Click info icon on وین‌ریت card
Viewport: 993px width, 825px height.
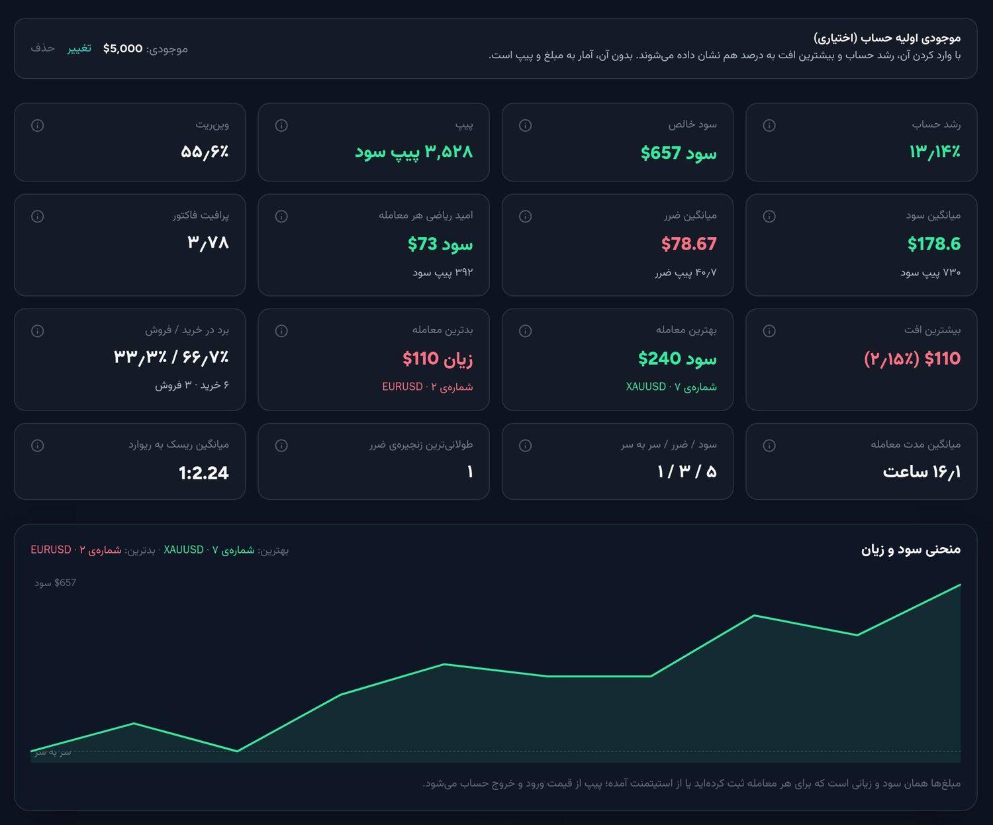tap(38, 125)
